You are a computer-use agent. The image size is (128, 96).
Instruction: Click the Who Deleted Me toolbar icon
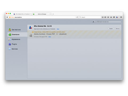[117, 17]
